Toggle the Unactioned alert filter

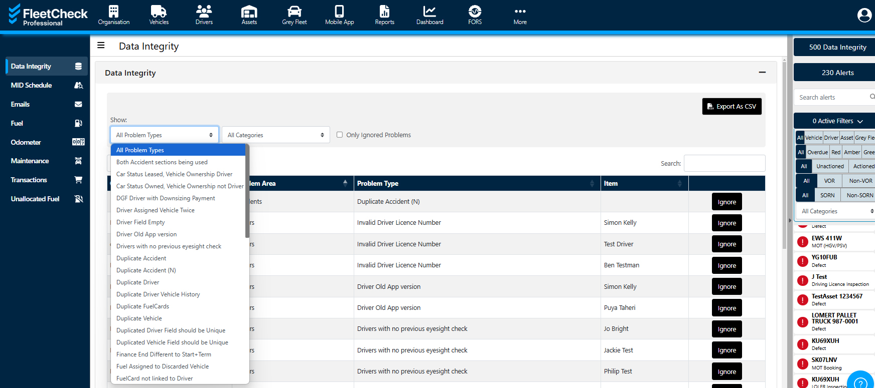(830, 166)
